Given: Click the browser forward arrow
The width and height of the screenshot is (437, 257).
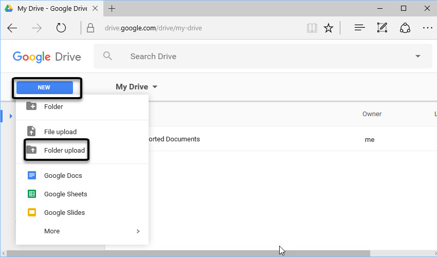Looking at the screenshot, I should [x=37, y=28].
